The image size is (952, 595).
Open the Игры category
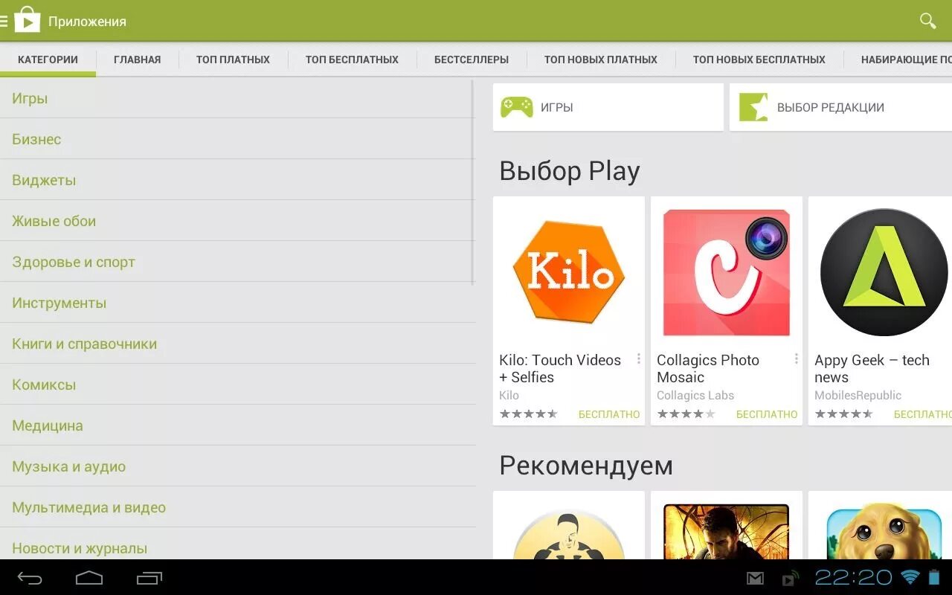(x=237, y=98)
